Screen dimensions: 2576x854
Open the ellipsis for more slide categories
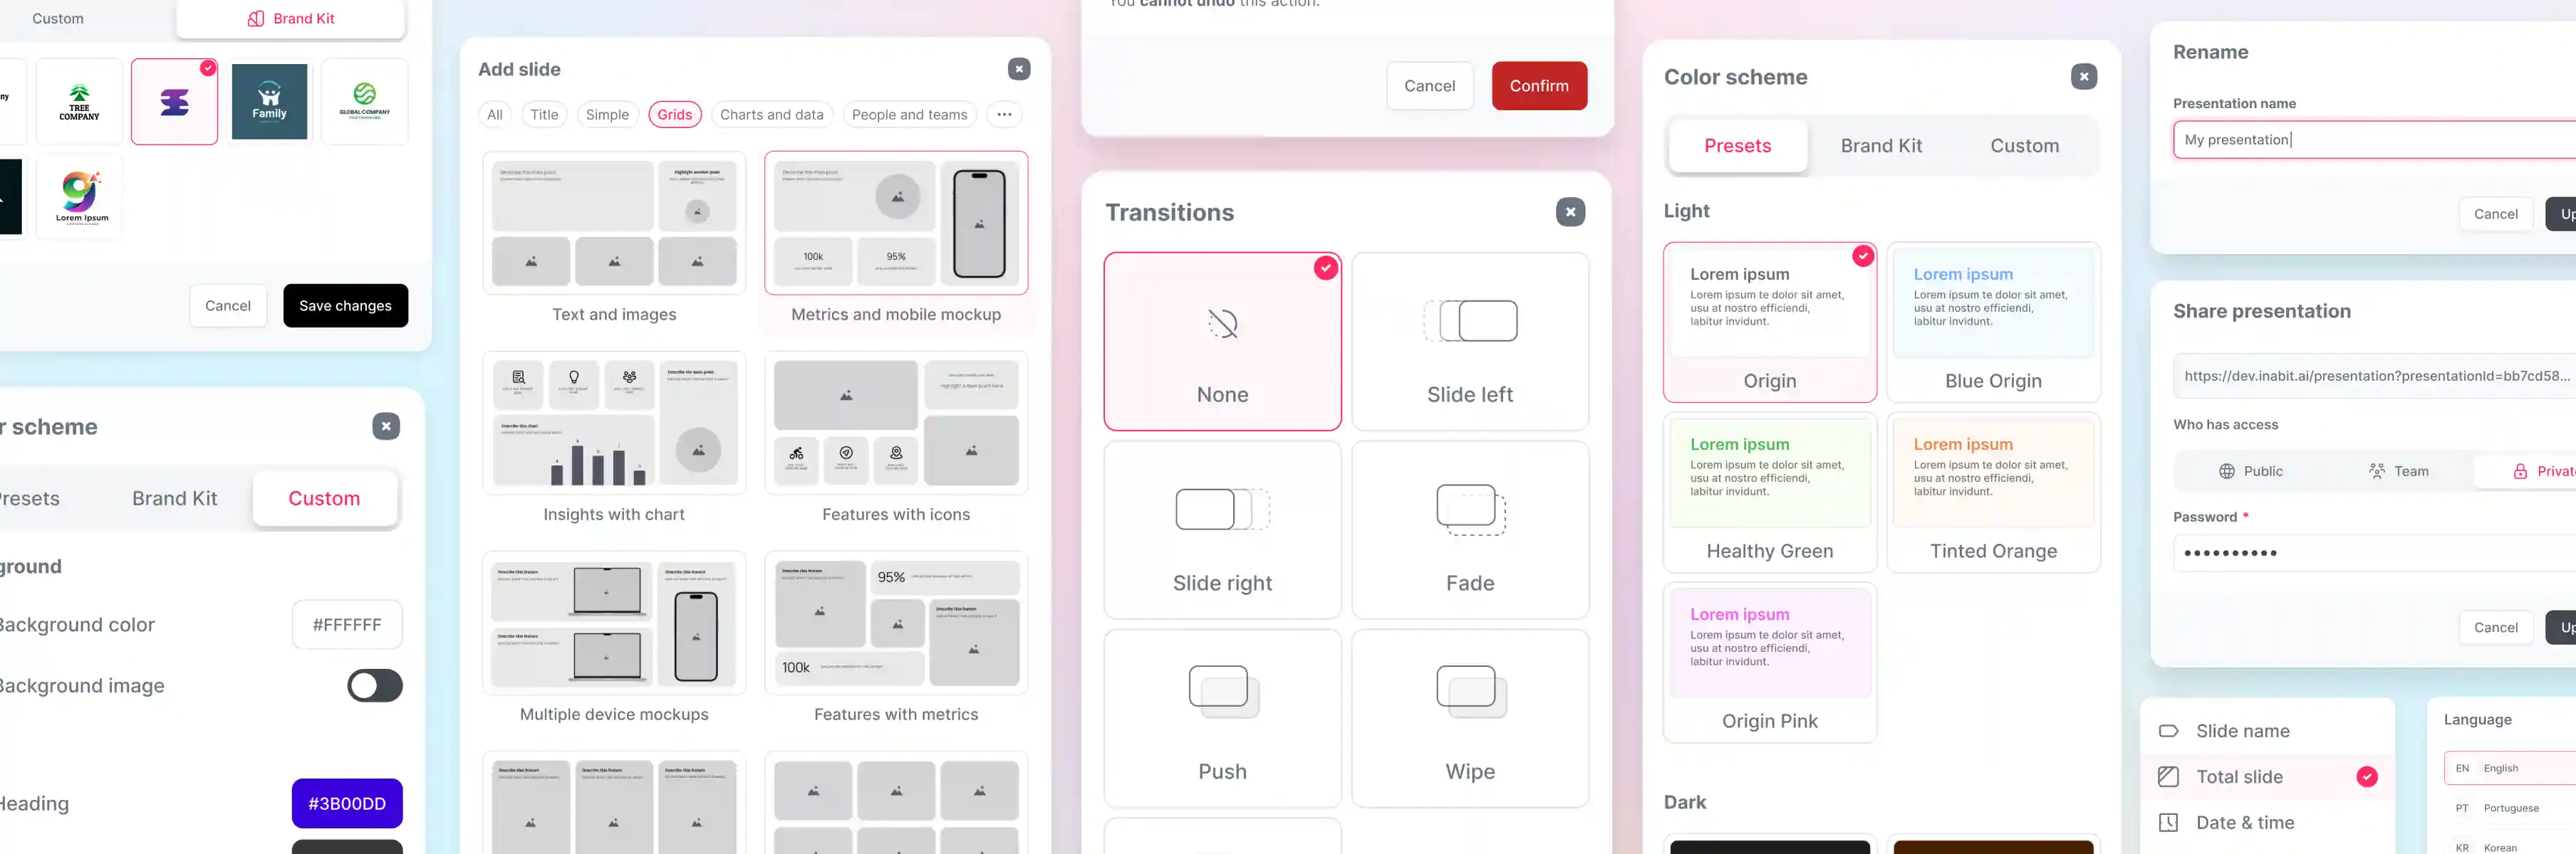tap(1004, 114)
